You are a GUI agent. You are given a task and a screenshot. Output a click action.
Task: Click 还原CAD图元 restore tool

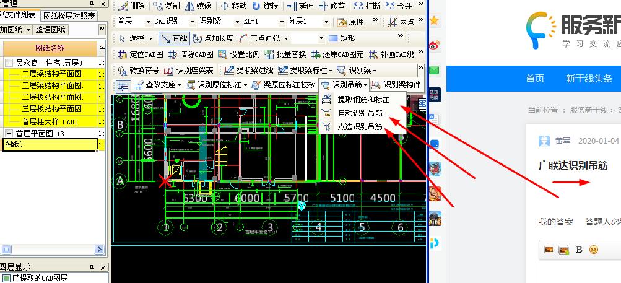337,54
